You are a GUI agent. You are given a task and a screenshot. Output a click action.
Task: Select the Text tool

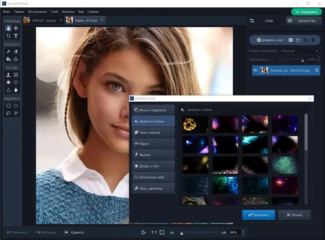coord(16,36)
